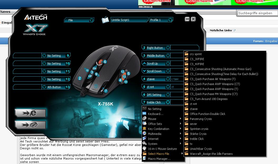This screenshot has height=164, width=278.
Task: Expand the DPI Setting dropdown arrow
Action: [x=168, y=95]
